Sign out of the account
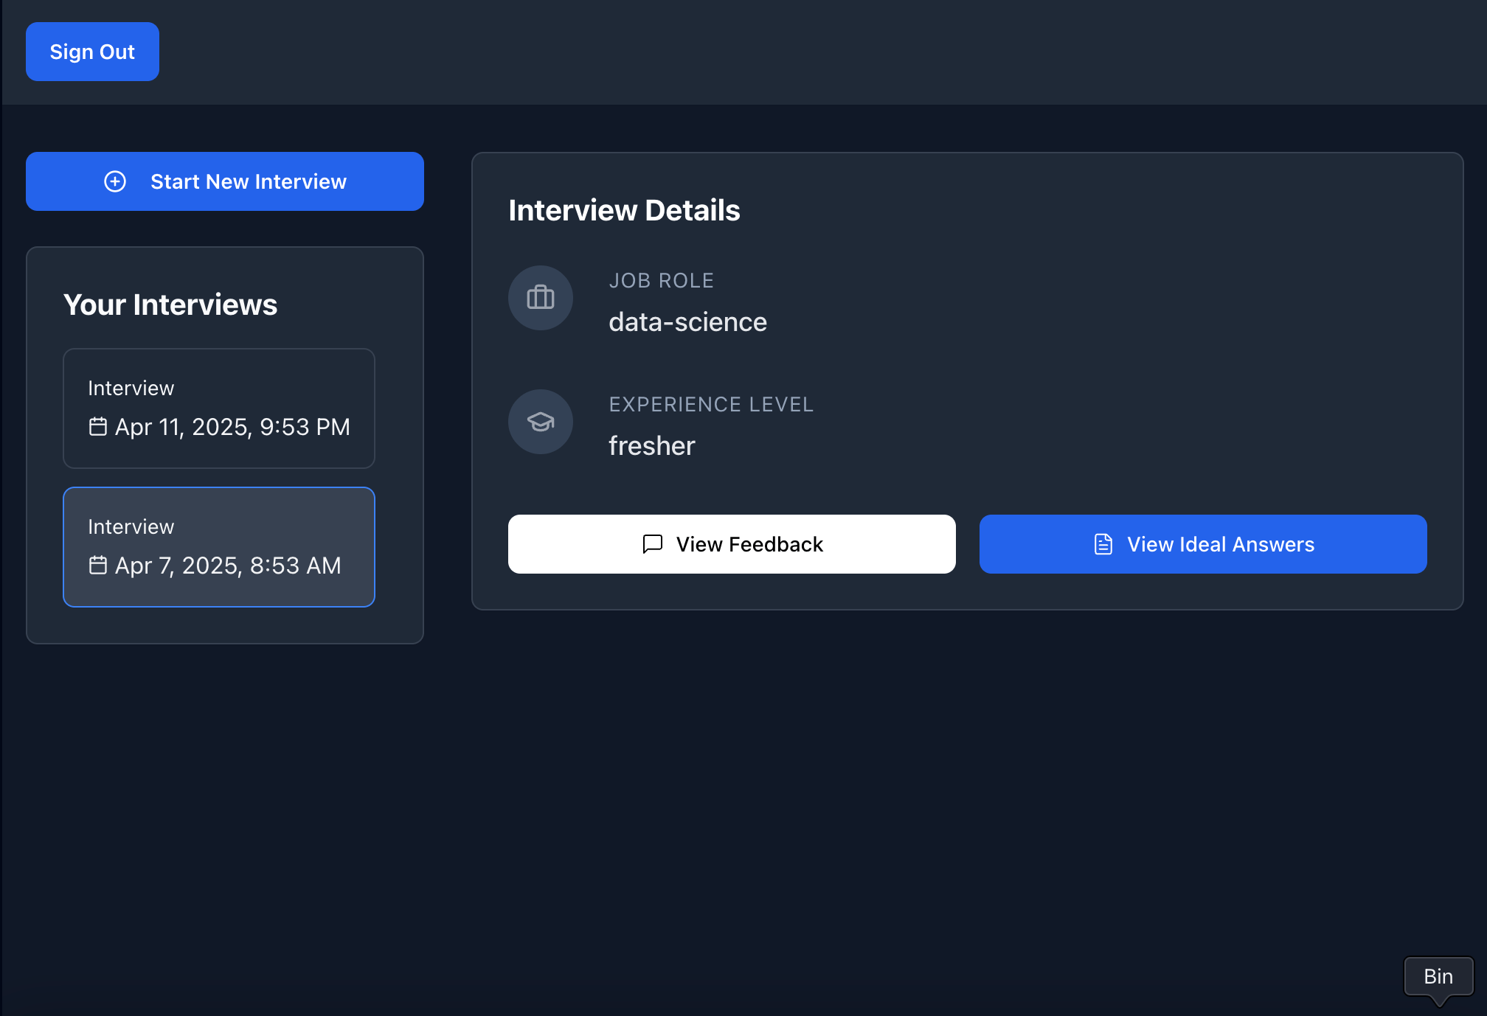The height and width of the screenshot is (1016, 1487). pos(92,52)
